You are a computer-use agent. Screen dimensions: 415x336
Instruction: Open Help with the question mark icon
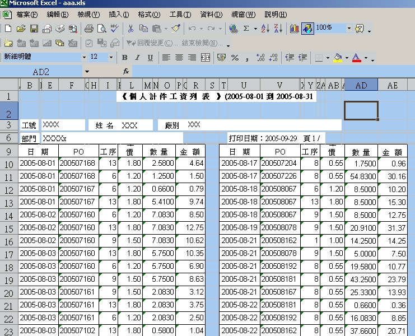360,29
